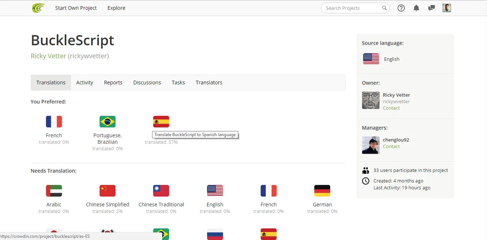Select the Translations tab
The image size is (487, 240).
pos(51,83)
